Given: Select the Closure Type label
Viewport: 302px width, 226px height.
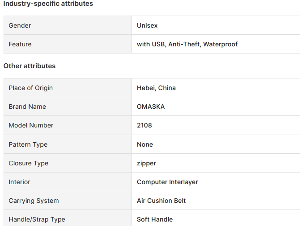Looking at the screenshot, I should [x=29, y=163].
